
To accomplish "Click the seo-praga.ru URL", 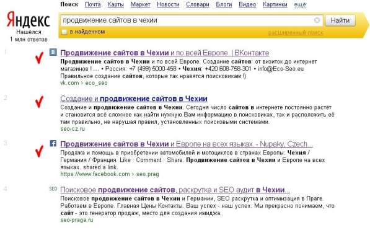I will [77, 220].
